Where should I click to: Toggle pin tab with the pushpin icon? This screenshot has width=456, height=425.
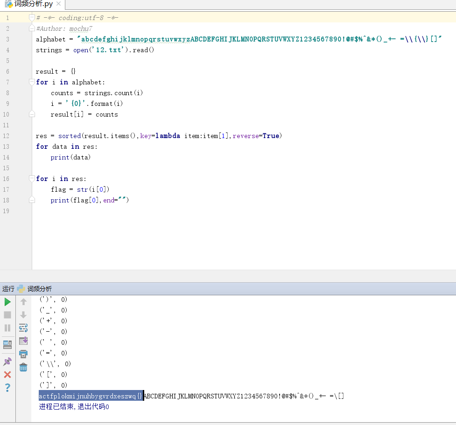click(7, 362)
